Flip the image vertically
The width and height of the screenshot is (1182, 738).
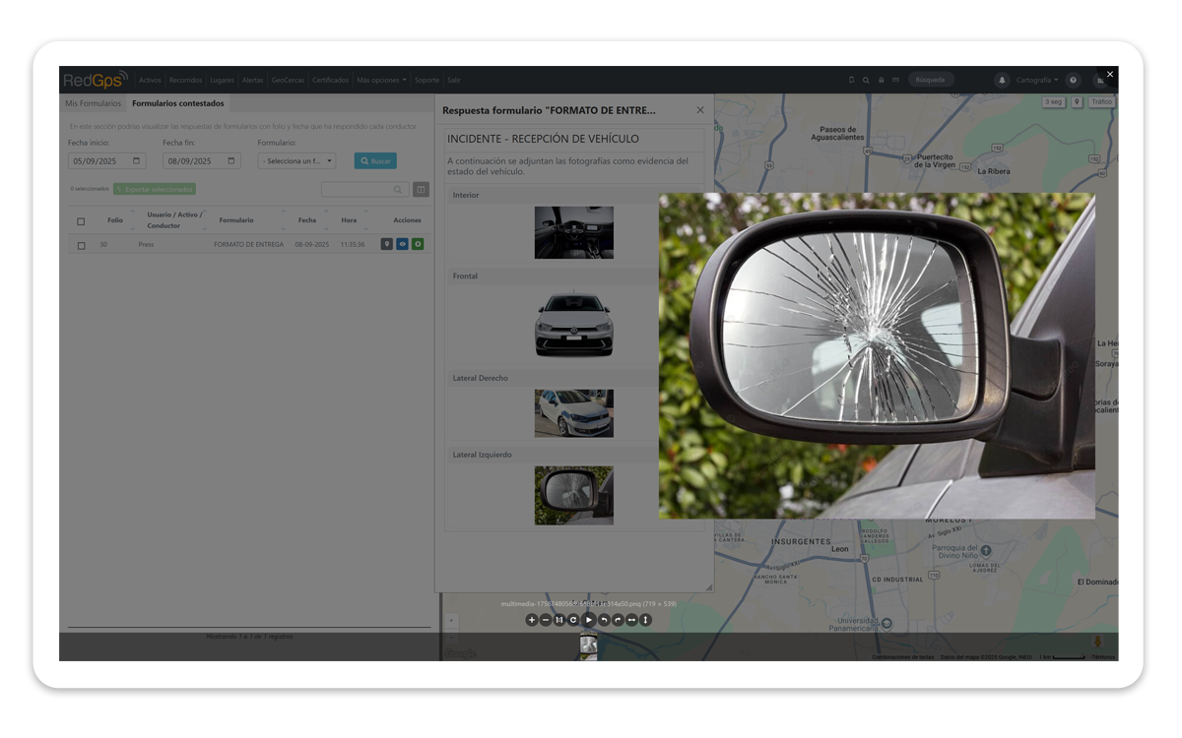[645, 620]
